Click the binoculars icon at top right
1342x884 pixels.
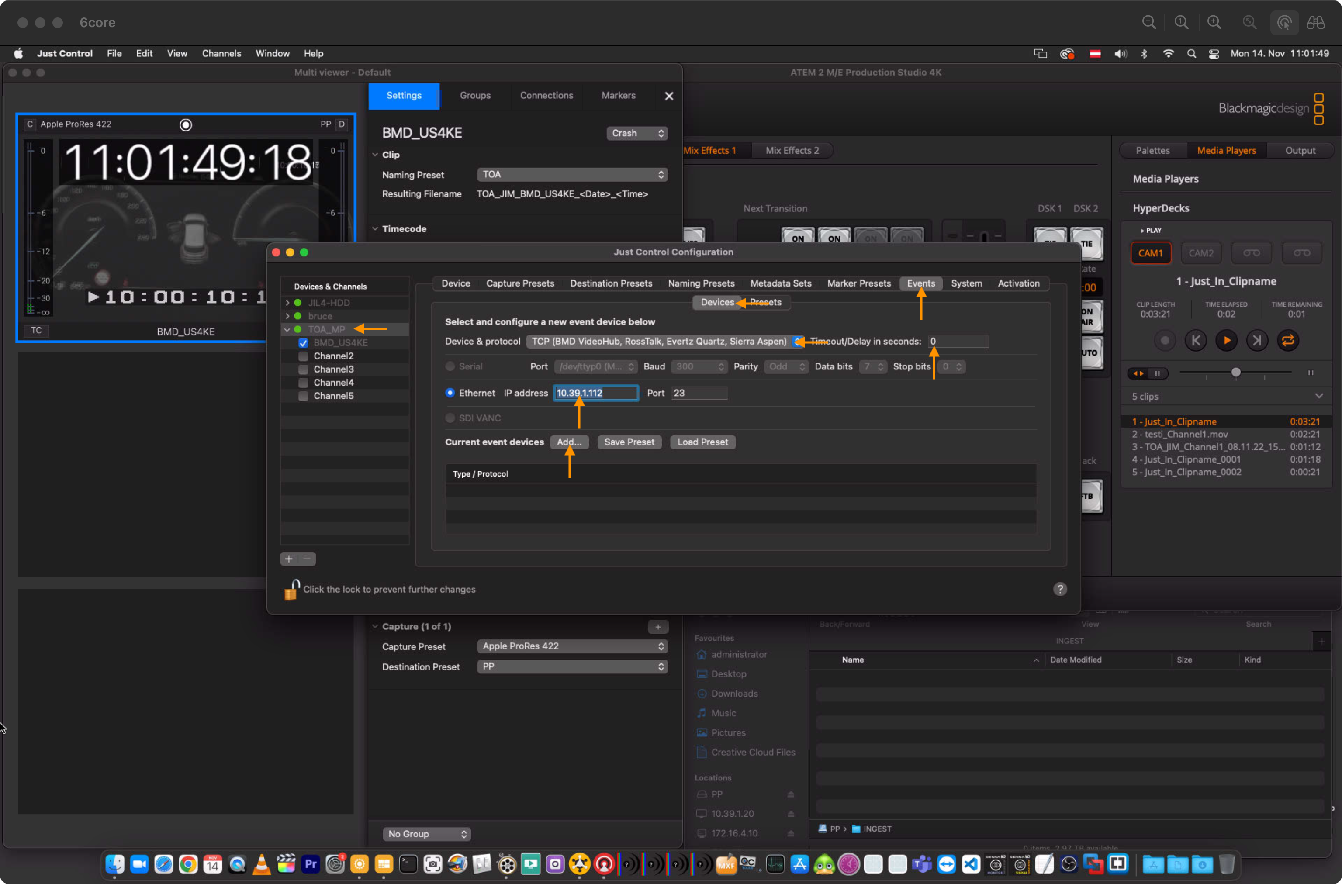click(1315, 23)
